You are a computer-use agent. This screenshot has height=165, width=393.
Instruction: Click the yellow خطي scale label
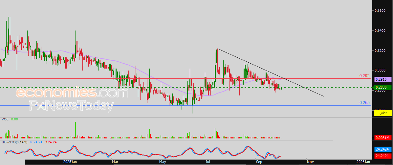point(383,113)
